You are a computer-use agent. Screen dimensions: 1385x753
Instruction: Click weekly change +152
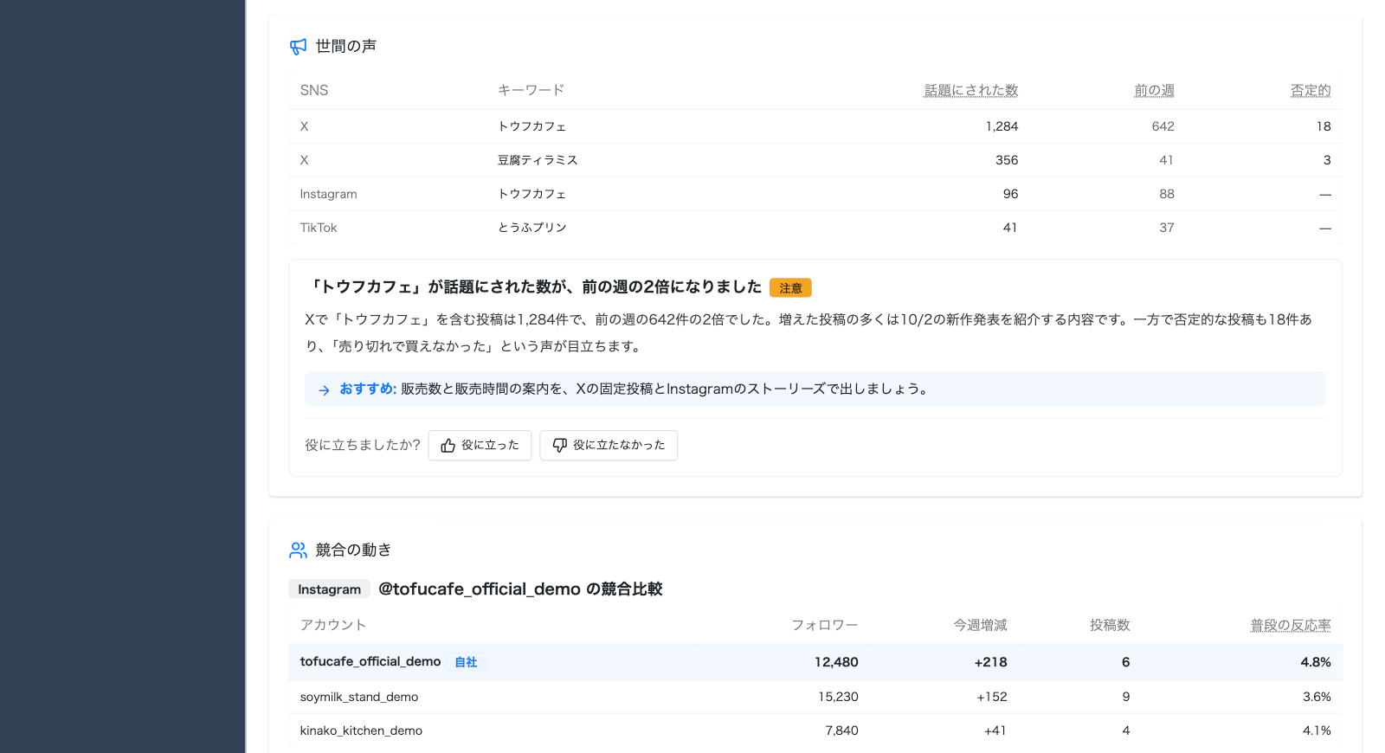pyautogui.click(x=992, y=697)
